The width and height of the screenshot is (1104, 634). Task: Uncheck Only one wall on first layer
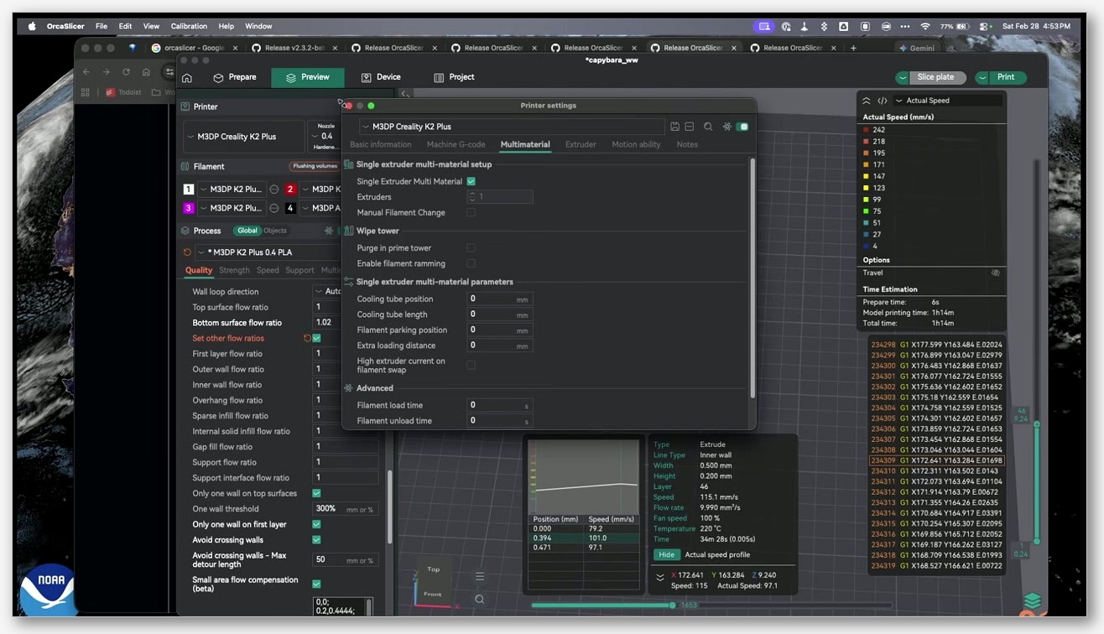[316, 524]
